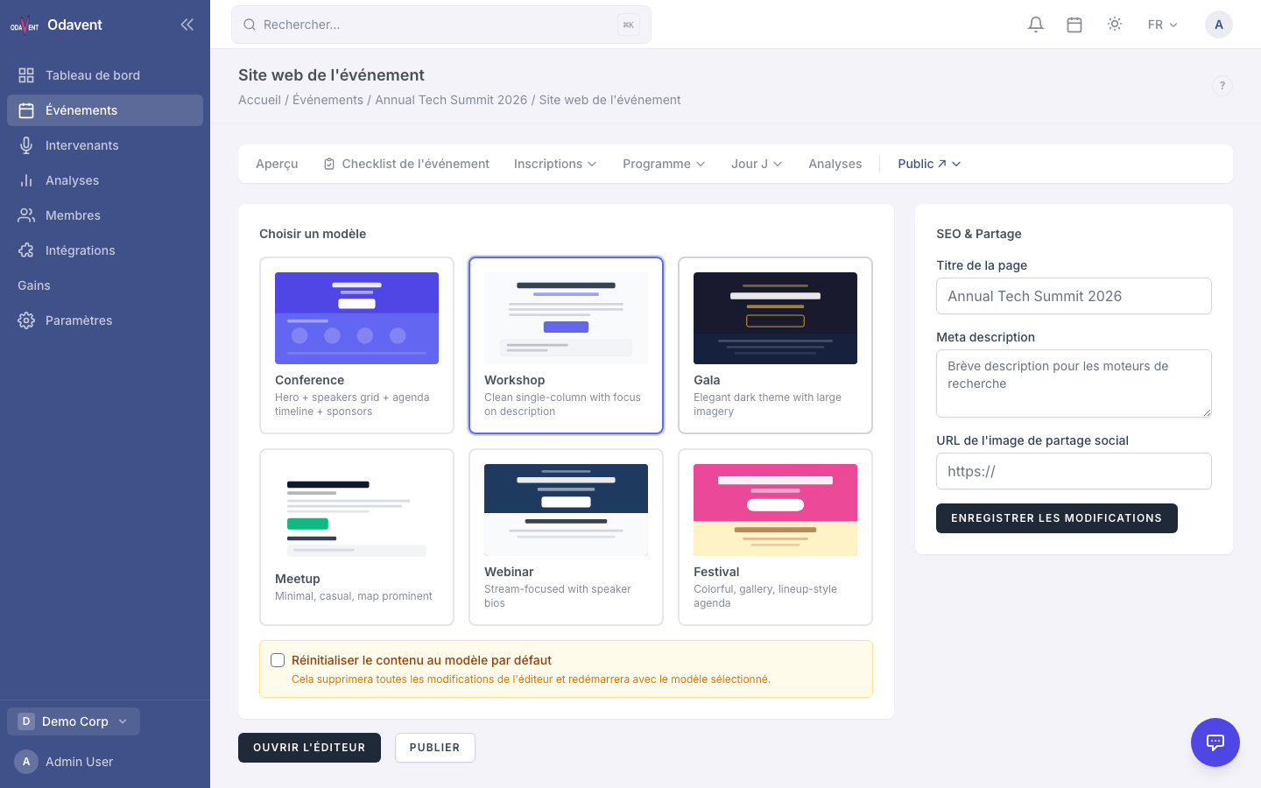Open the Demo Corp organization switcher
The width and height of the screenshot is (1261, 788).
(74, 721)
